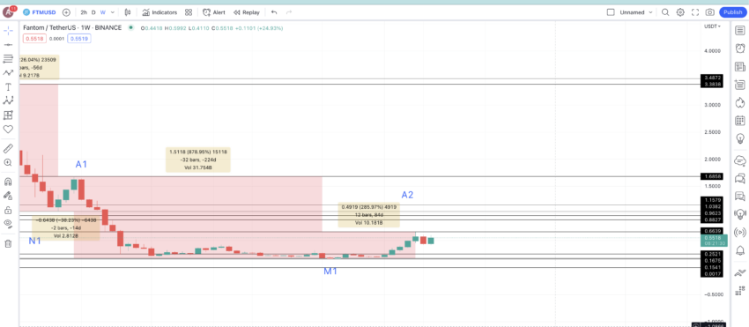Open the heart favorites icons tool
Screen dimensions: 749x327
coord(8,129)
